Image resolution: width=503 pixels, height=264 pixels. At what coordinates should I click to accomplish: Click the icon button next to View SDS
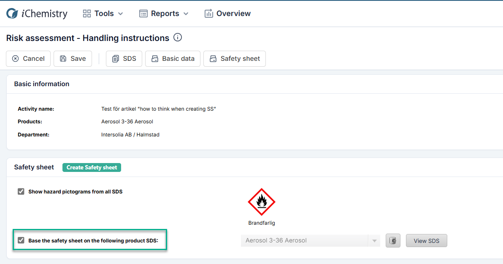(x=393, y=240)
